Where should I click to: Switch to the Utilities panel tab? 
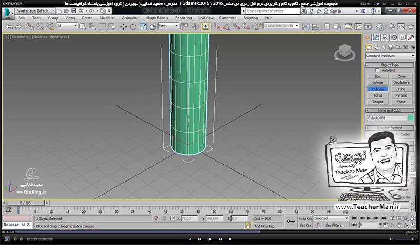[411, 38]
